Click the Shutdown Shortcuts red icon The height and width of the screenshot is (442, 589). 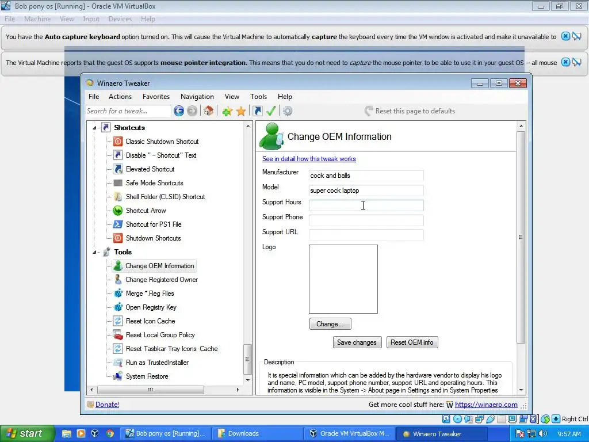pyautogui.click(x=118, y=238)
